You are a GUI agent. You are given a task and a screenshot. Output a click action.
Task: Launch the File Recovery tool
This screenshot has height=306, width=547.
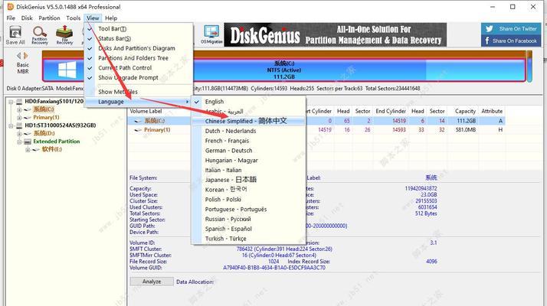(x=64, y=35)
